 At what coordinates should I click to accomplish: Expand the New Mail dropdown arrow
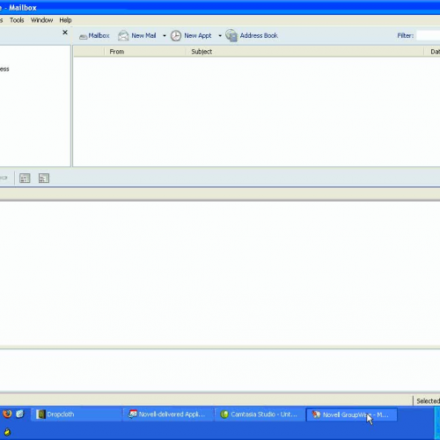(x=165, y=36)
